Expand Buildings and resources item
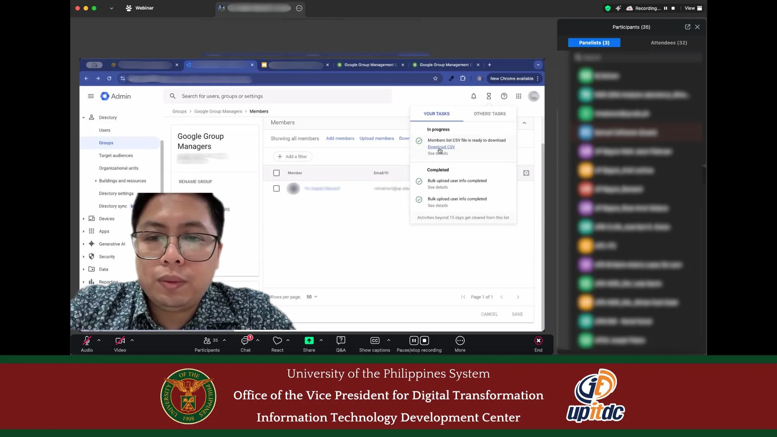Viewport: 777px width, 437px height. click(96, 181)
